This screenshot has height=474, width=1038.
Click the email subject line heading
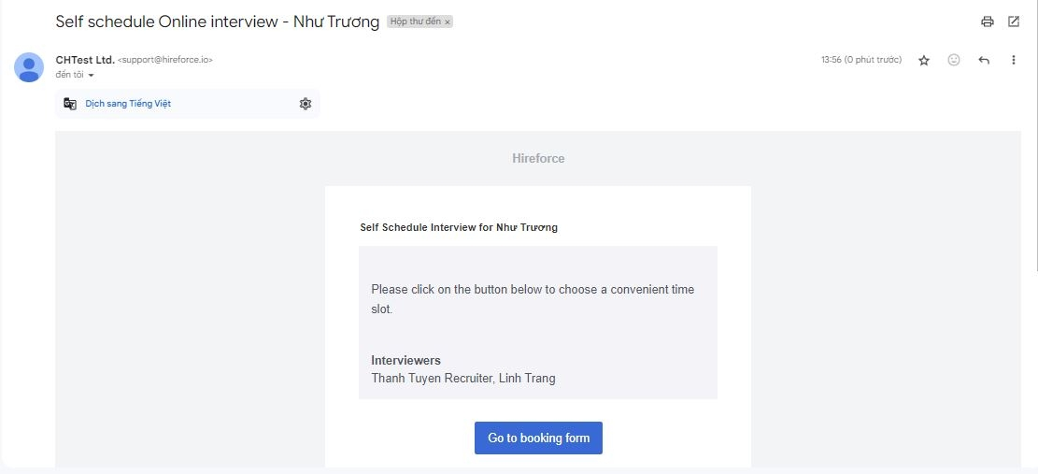coord(217,22)
